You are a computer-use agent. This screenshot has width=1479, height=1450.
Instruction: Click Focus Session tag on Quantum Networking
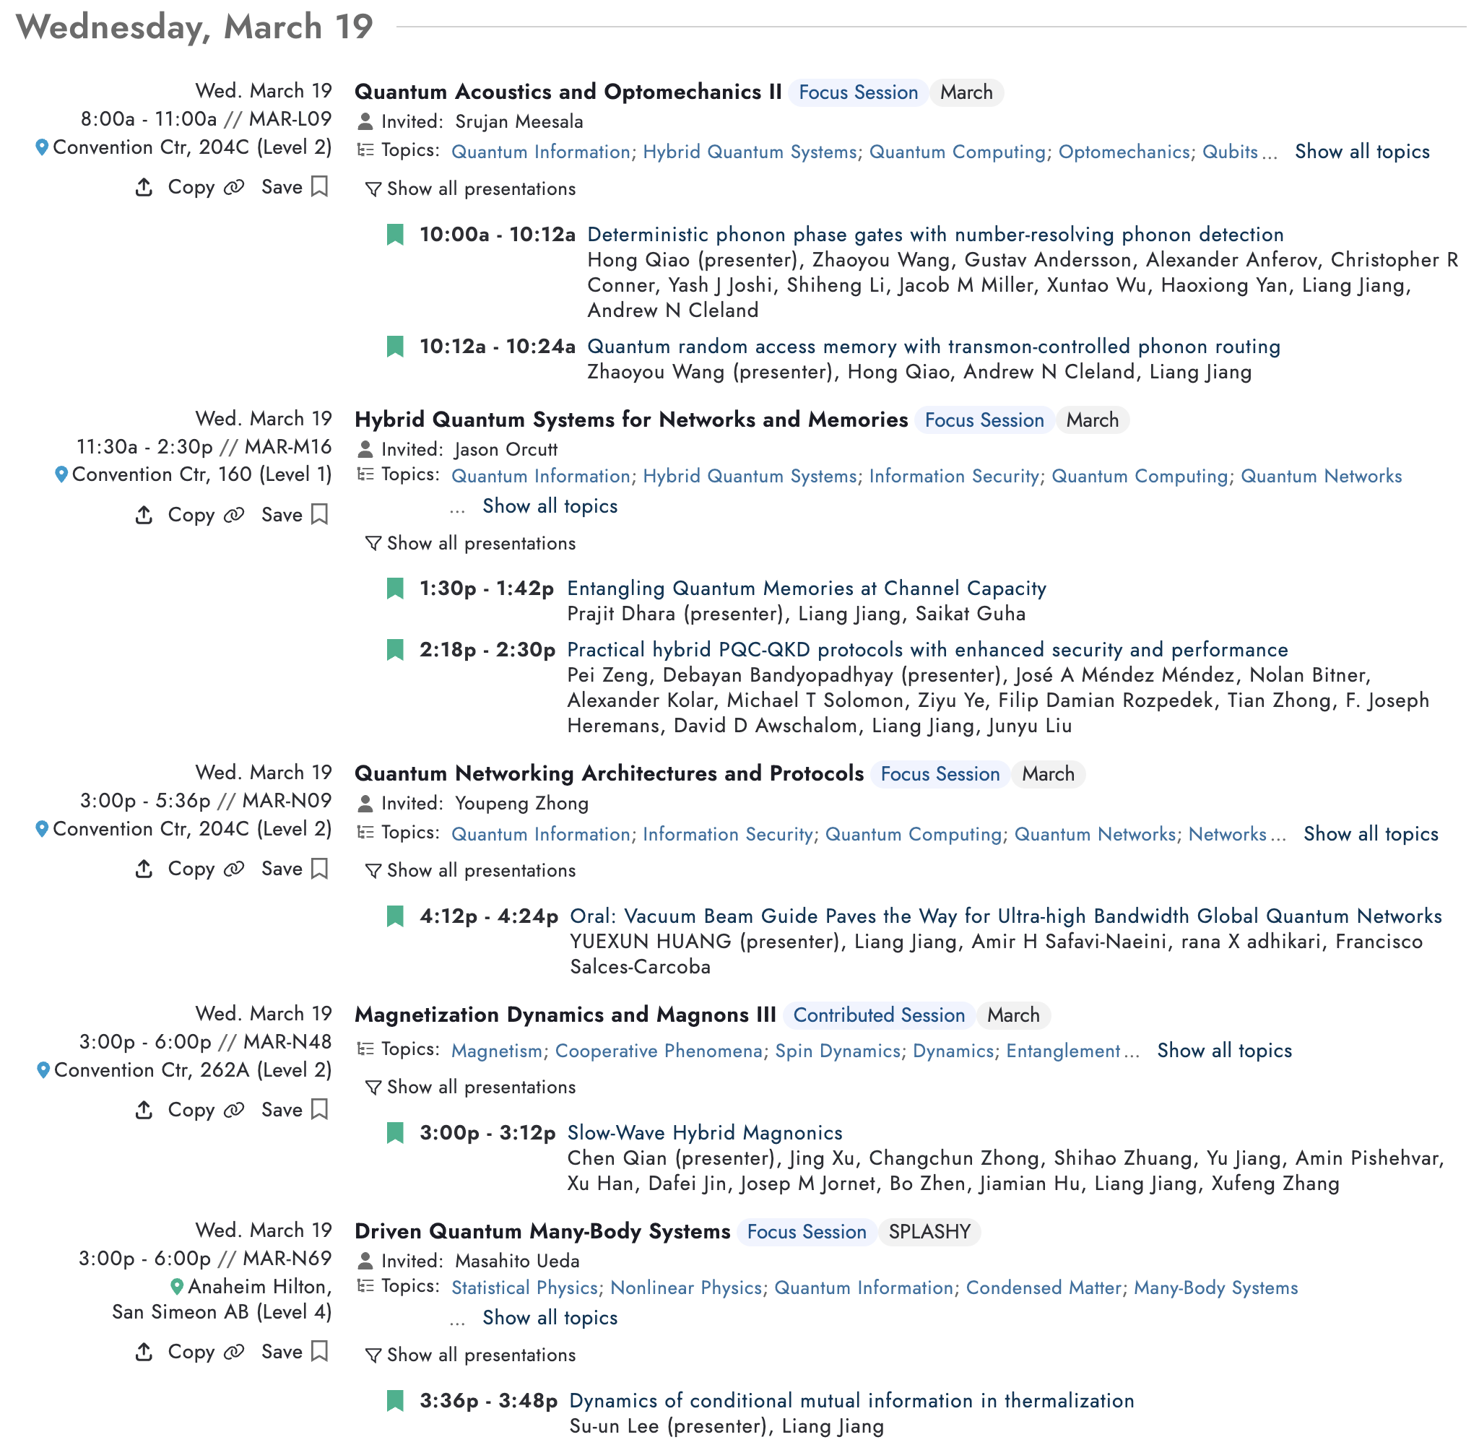pos(940,775)
